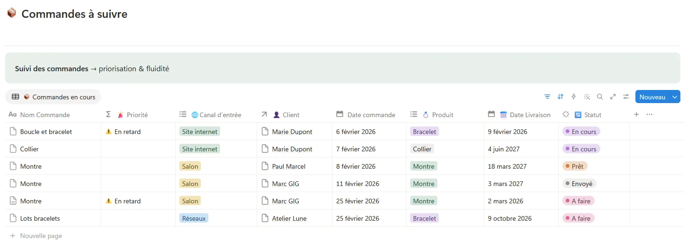Open the three-dot column options menu
This screenshot has height=246, width=686.
pos(649,114)
